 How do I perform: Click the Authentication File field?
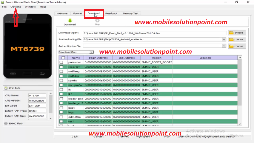point(153,46)
